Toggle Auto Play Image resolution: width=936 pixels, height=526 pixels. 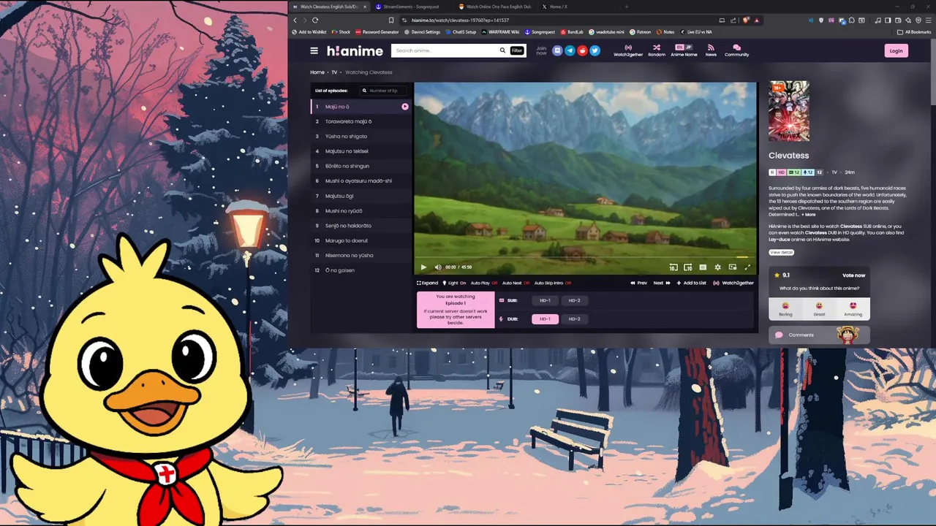(x=484, y=283)
